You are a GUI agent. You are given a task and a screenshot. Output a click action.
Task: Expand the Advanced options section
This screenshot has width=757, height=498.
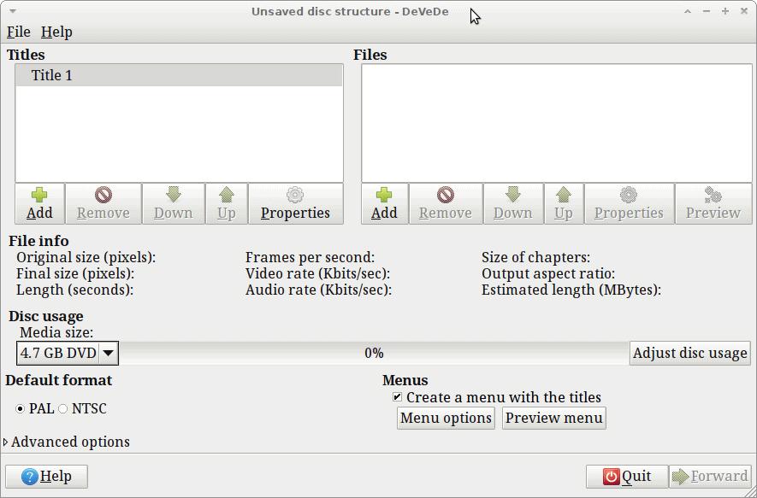pyautogui.click(x=67, y=442)
